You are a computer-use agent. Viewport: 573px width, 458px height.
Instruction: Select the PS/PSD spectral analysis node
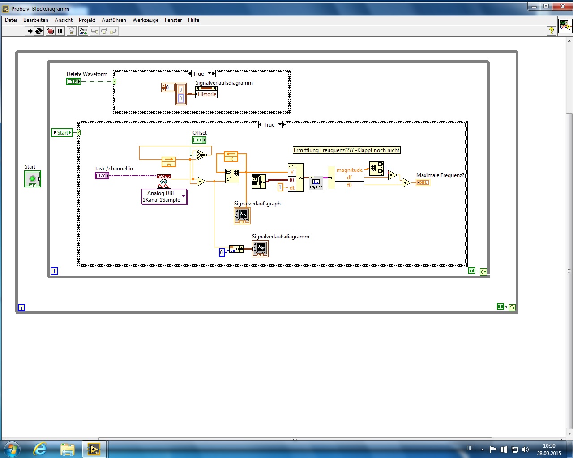click(316, 182)
